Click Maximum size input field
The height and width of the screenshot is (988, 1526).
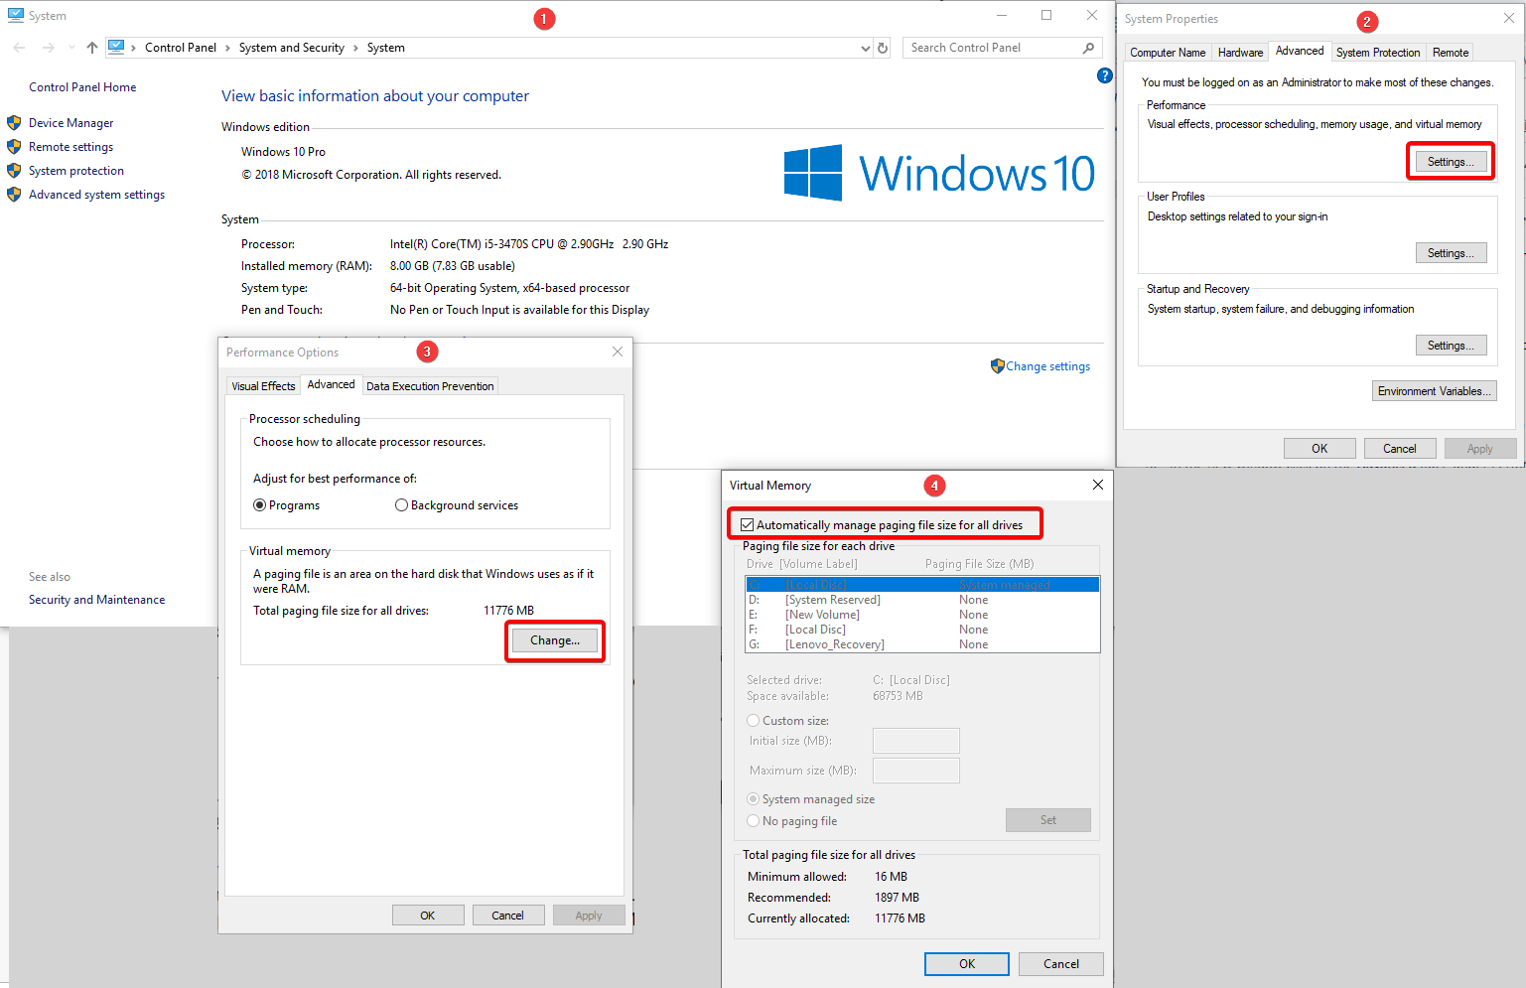pos(916,771)
